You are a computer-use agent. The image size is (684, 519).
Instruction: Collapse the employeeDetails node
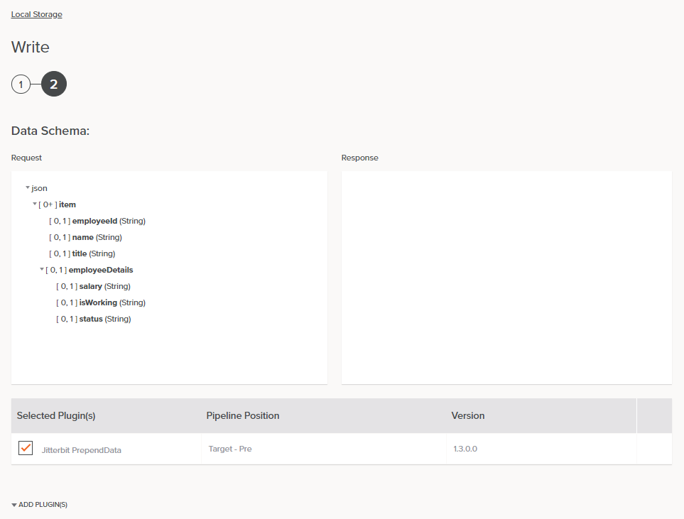click(x=42, y=270)
